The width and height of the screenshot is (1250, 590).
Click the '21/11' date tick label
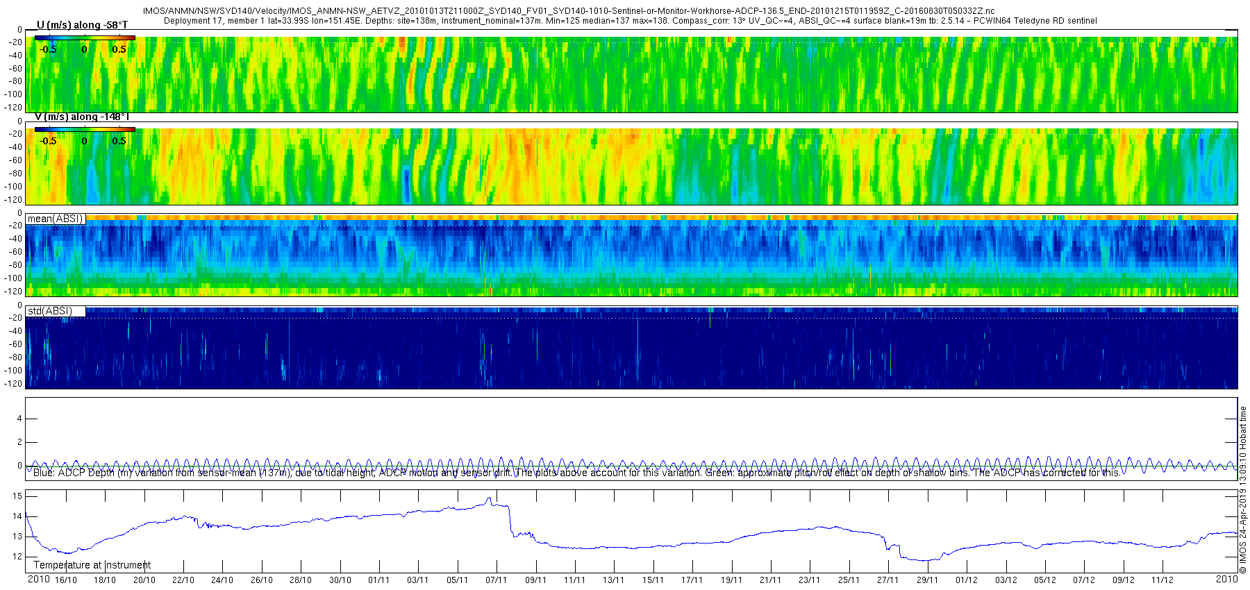[x=771, y=580]
